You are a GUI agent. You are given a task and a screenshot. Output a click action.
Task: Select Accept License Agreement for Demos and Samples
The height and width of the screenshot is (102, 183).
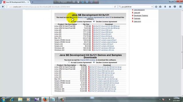point(69,62)
